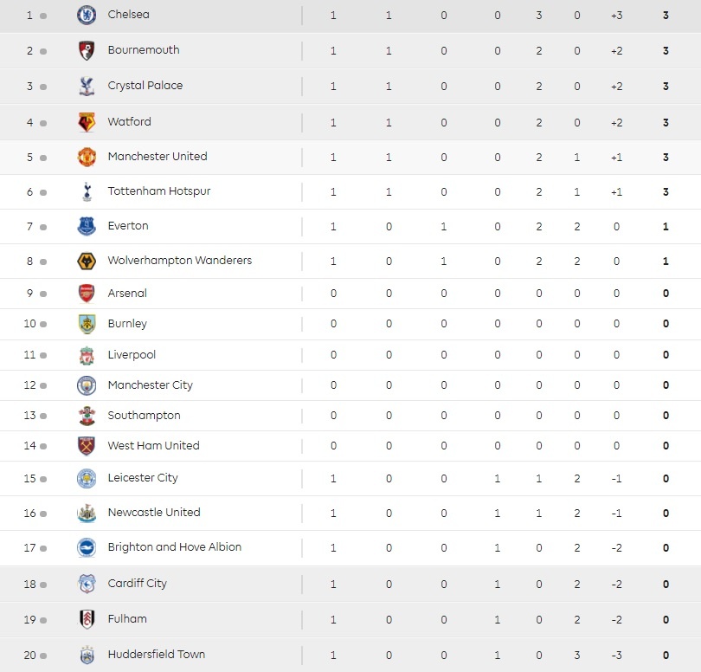
Task: Open the Brighton and Hove Albion team page
Action: [174, 547]
